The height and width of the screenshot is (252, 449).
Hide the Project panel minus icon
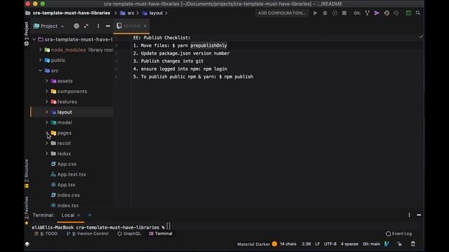coord(108,26)
